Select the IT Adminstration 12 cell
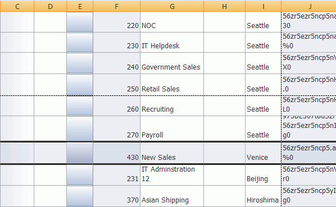 pyautogui.click(x=172, y=175)
